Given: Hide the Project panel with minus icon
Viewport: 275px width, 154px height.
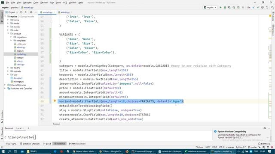Looking at the screenshot, I should click(x=36, y=12).
